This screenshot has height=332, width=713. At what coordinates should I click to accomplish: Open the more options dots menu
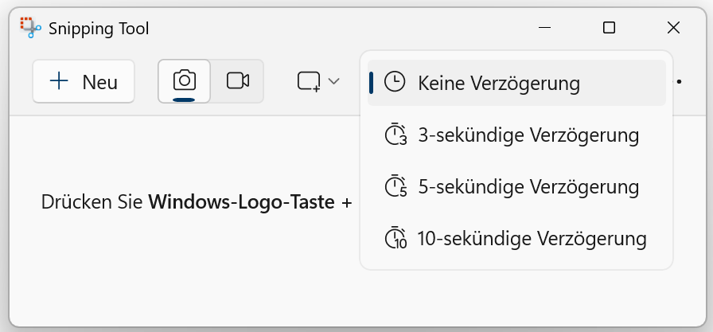(679, 81)
